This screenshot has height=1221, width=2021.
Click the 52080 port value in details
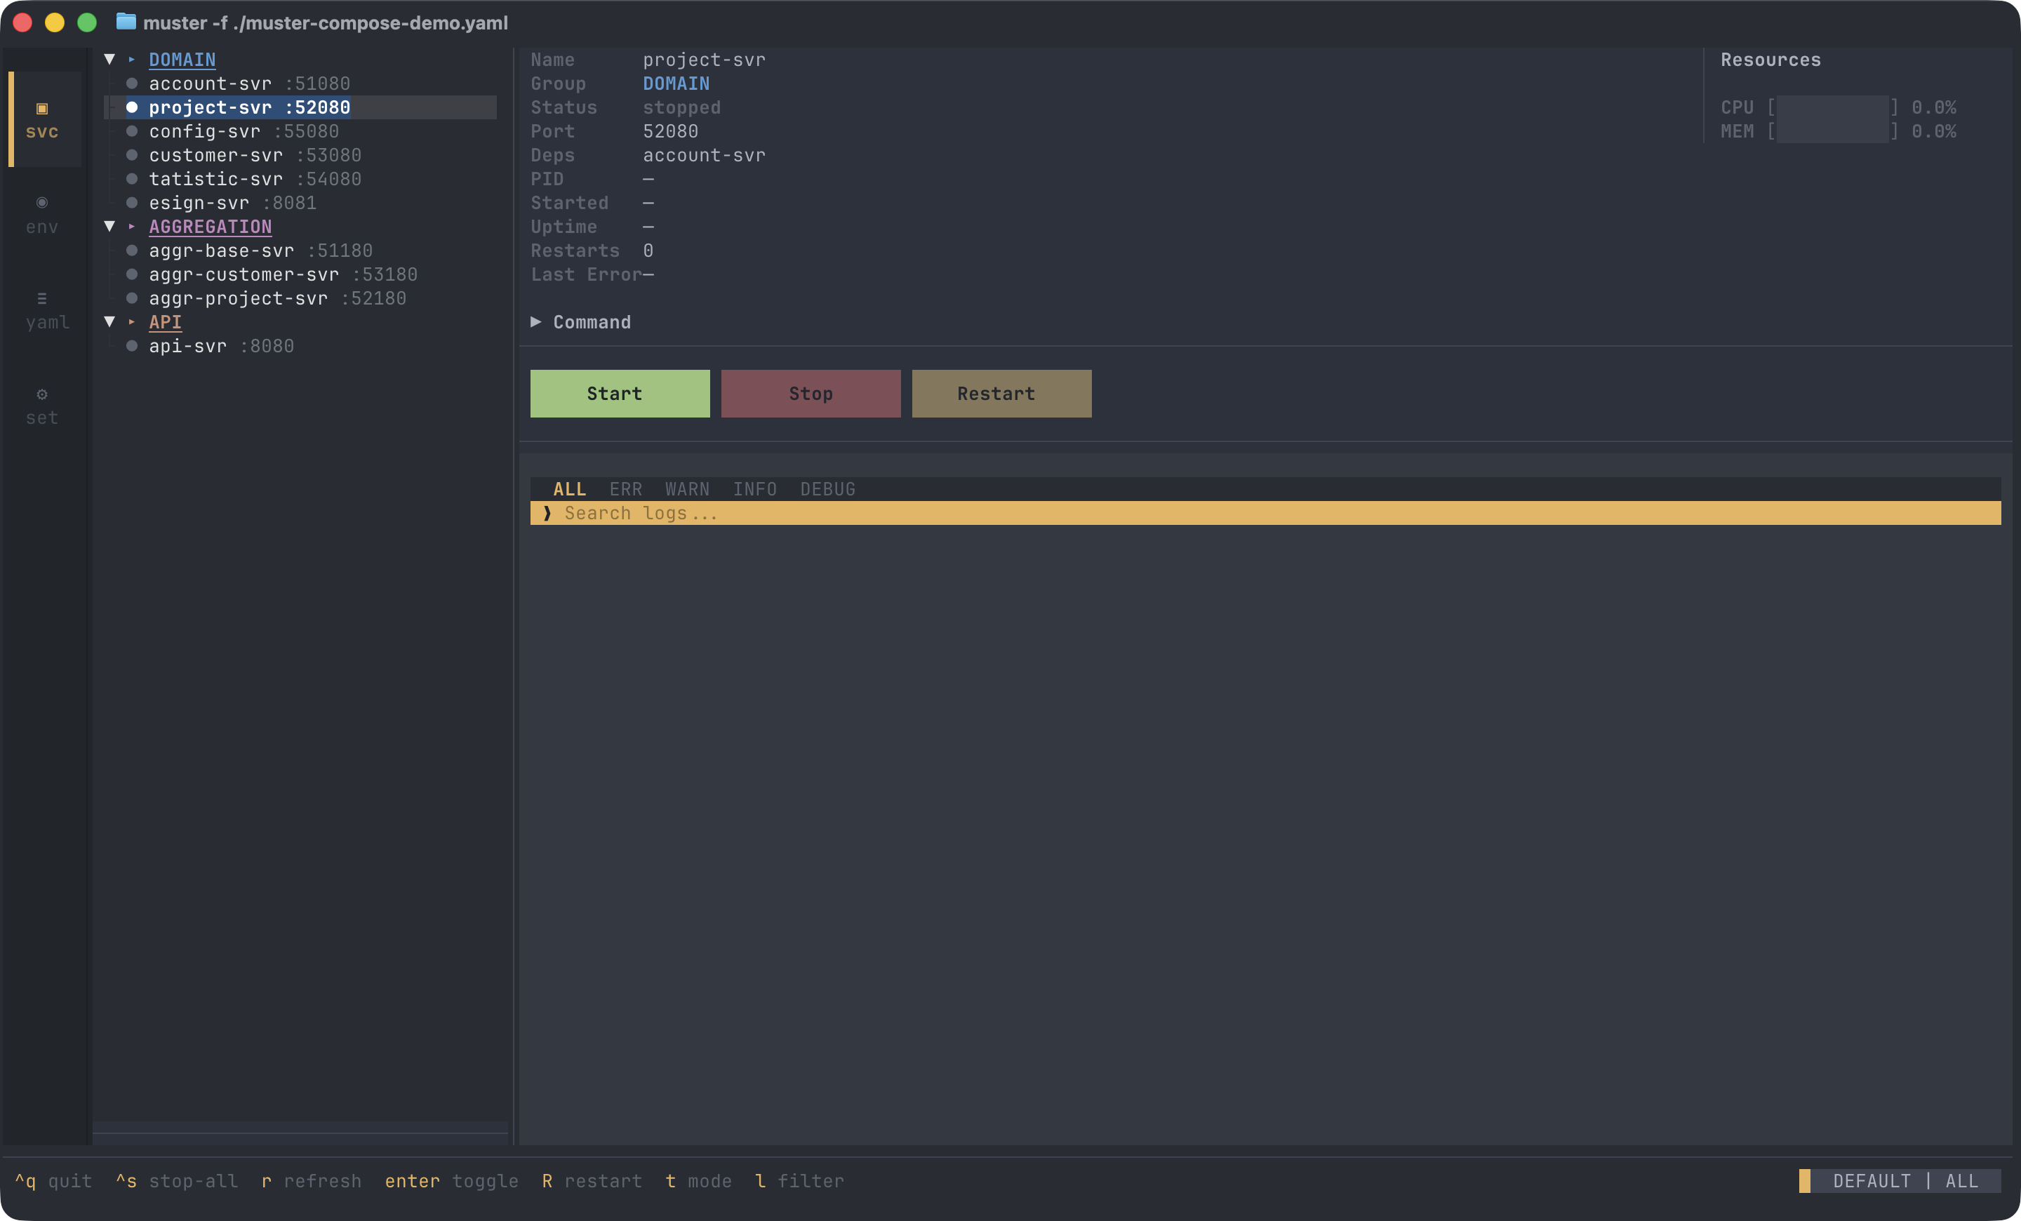(670, 131)
